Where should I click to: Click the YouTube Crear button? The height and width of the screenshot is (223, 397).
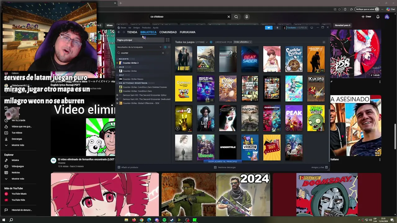click(366, 17)
